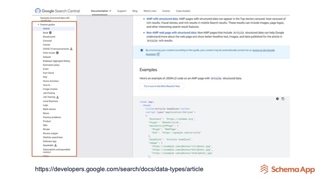
Task: Click the Google Search Central logo icon
Action: [x=38, y=11]
